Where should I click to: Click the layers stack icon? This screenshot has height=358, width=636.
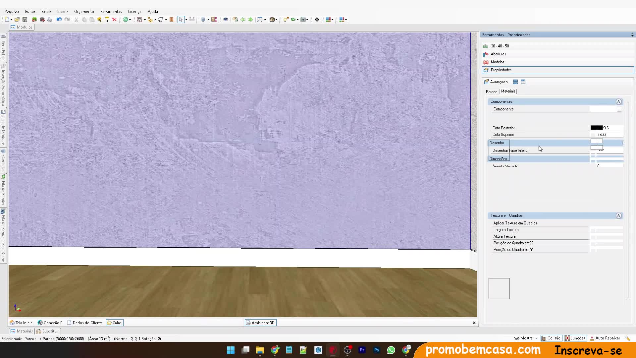tap(203, 20)
